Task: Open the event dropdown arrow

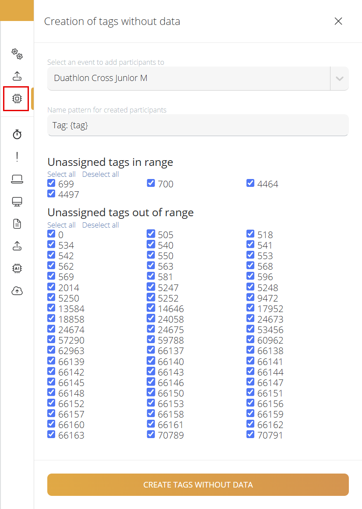Action: click(340, 78)
